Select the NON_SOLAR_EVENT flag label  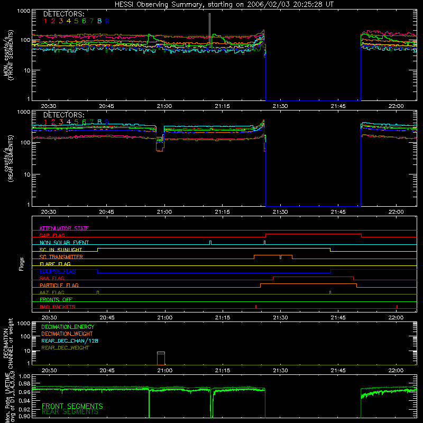[x=64, y=243]
